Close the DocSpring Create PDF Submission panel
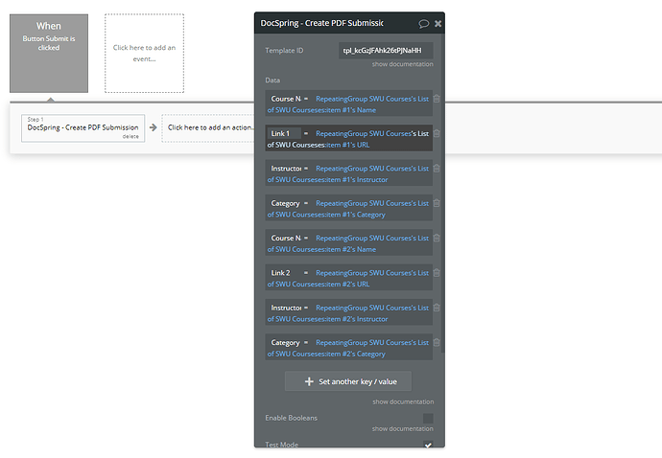The height and width of the screenshot is (458, 662). [437, 24]
